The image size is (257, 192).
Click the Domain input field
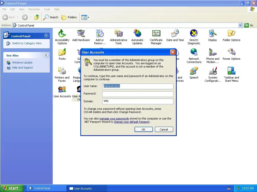(x=138, y=101)
